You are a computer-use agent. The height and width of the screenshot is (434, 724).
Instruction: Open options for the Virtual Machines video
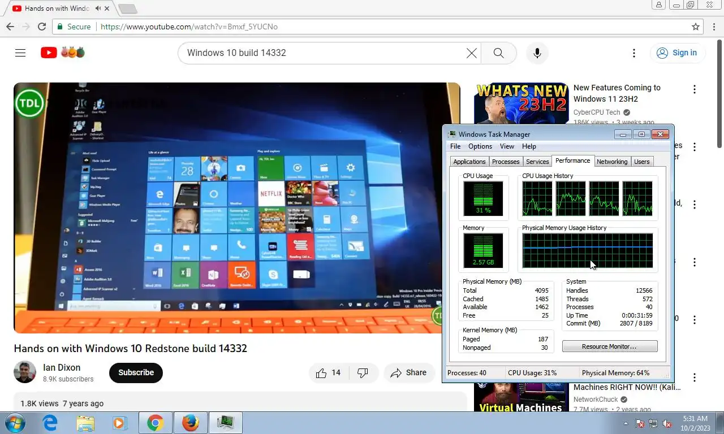click(x=694, y=377)
